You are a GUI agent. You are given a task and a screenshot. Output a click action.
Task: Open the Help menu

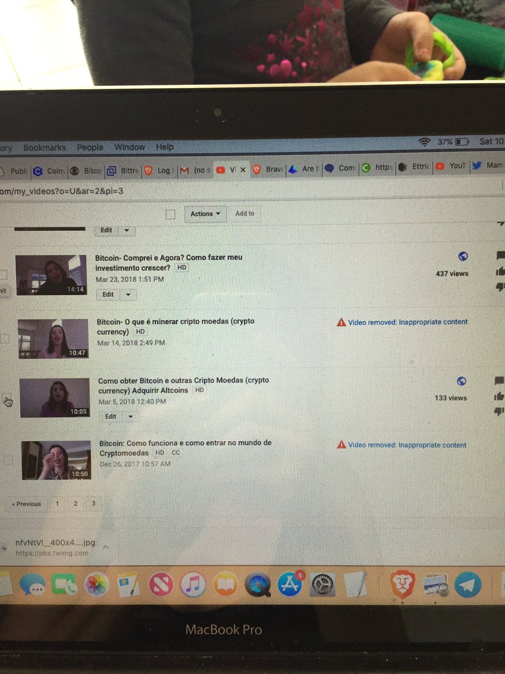coord(164,147)
